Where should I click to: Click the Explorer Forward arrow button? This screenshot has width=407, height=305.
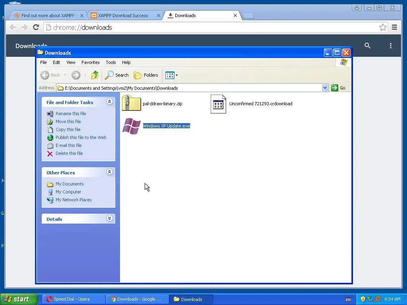76,75
